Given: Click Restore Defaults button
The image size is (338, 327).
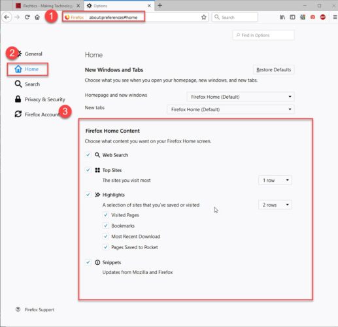Looking at the screenshot, I should click(x=274, y=70).
